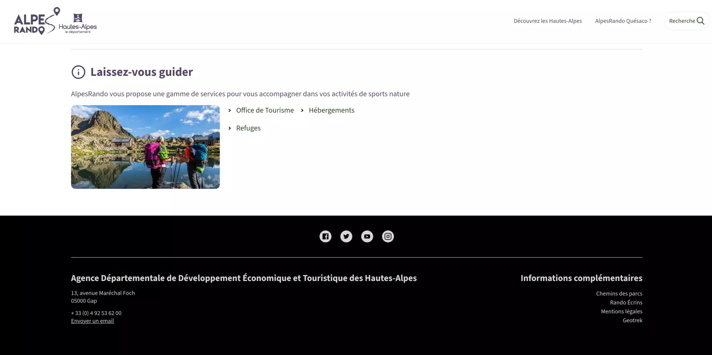Open the Office de Tourisme link
This screenshot has width=712, height=355.
pyautogui.click(x=265, y=110)
